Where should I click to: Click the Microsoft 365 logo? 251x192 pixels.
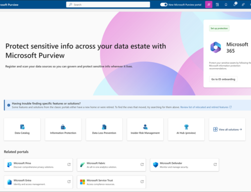[x=216, y=47]
